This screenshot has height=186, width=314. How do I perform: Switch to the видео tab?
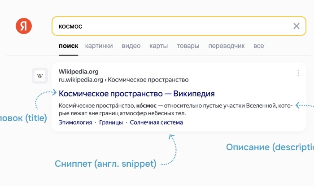tap(131, 46)
